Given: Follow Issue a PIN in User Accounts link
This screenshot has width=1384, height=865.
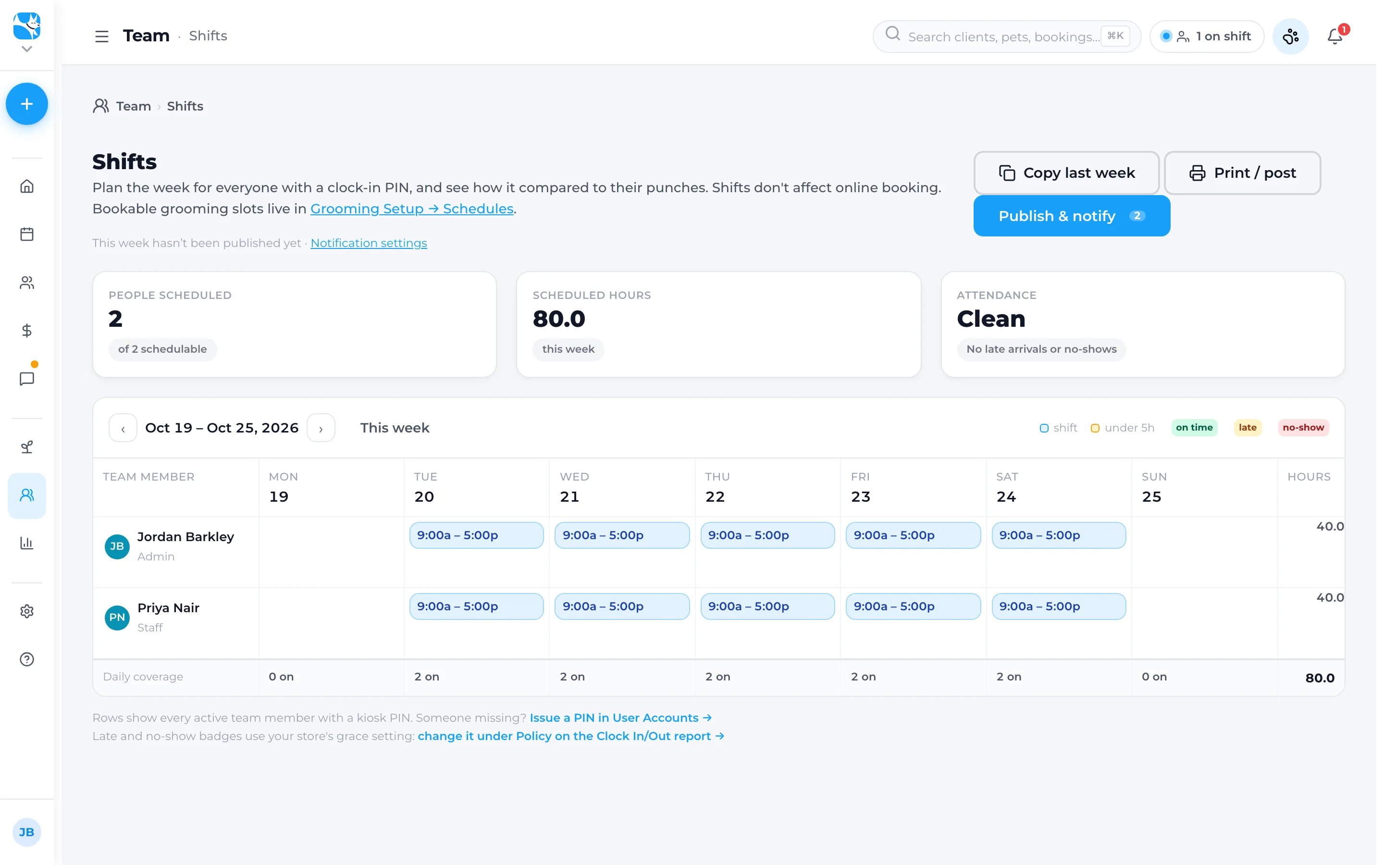Looking at the screenshot, I should pyautogui.click(x=620, y=718).
